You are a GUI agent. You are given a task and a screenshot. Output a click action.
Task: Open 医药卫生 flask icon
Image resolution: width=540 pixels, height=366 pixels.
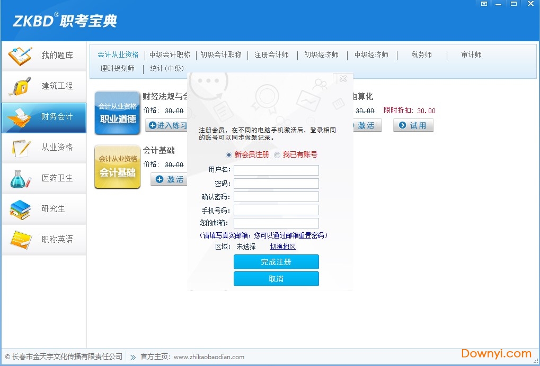click(x=21, y=179)
